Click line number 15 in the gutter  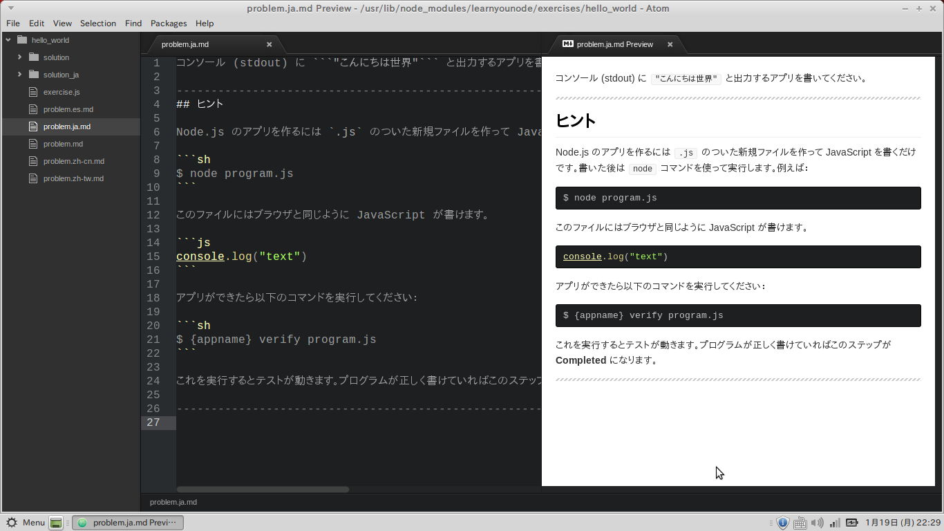153,257
